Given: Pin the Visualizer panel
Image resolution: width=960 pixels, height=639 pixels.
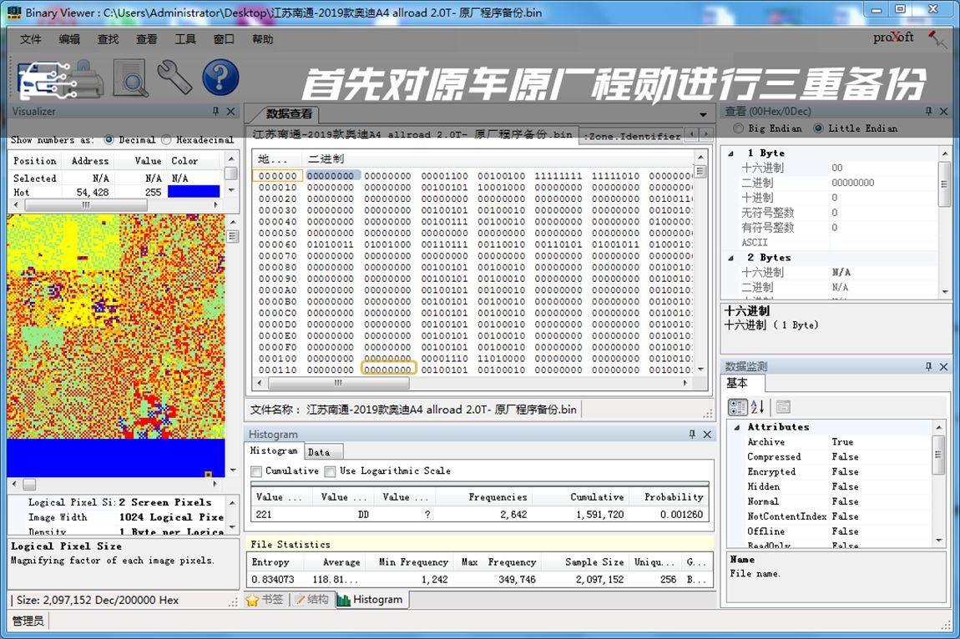Looking at the screenshot, I should point(215,111).
